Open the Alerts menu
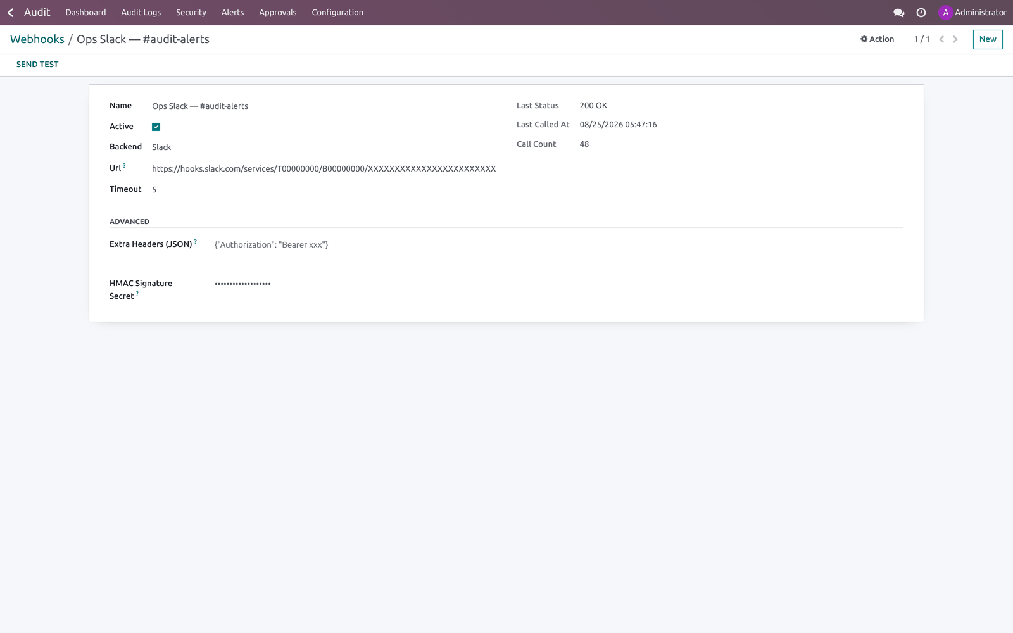1013x633 pixels. pos(232,13)
